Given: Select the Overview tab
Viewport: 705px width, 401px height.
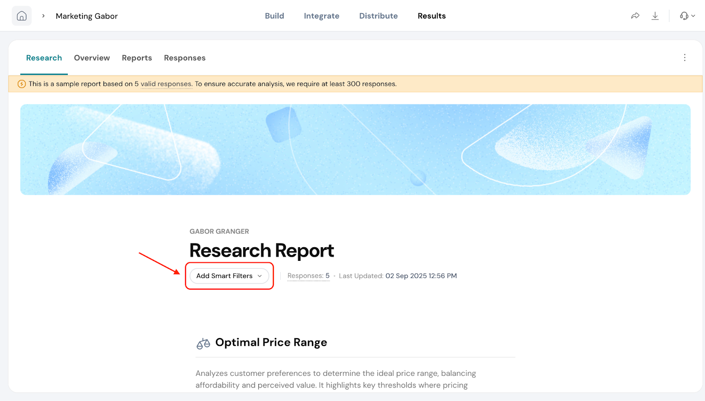Looking at the screenshot, I should point(92,58).
